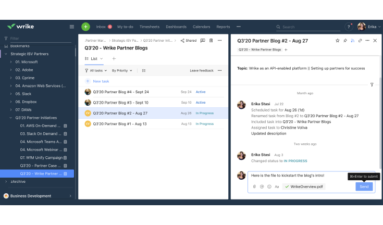Toggle text formatting with the Aa icon

277,186
